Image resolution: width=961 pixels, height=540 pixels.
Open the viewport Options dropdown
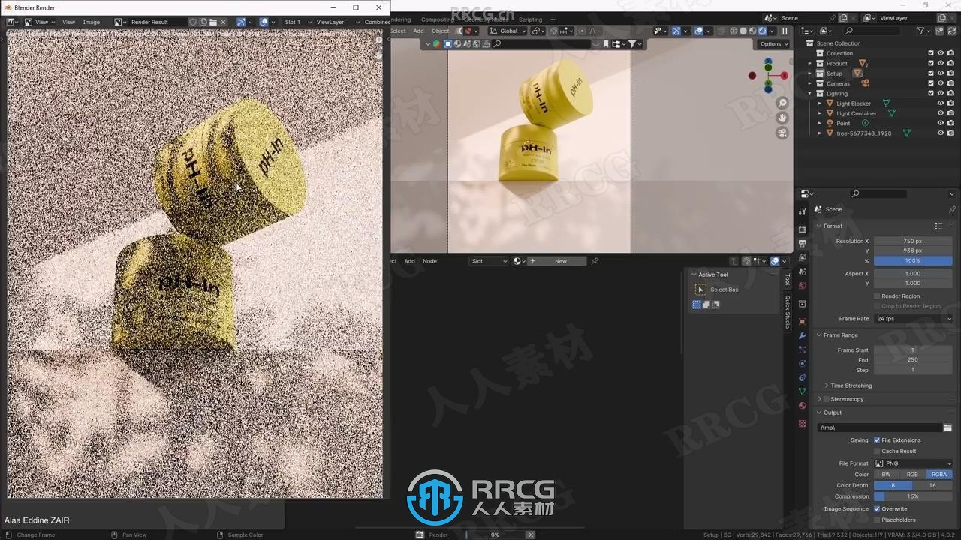click(x=773, y=44)
